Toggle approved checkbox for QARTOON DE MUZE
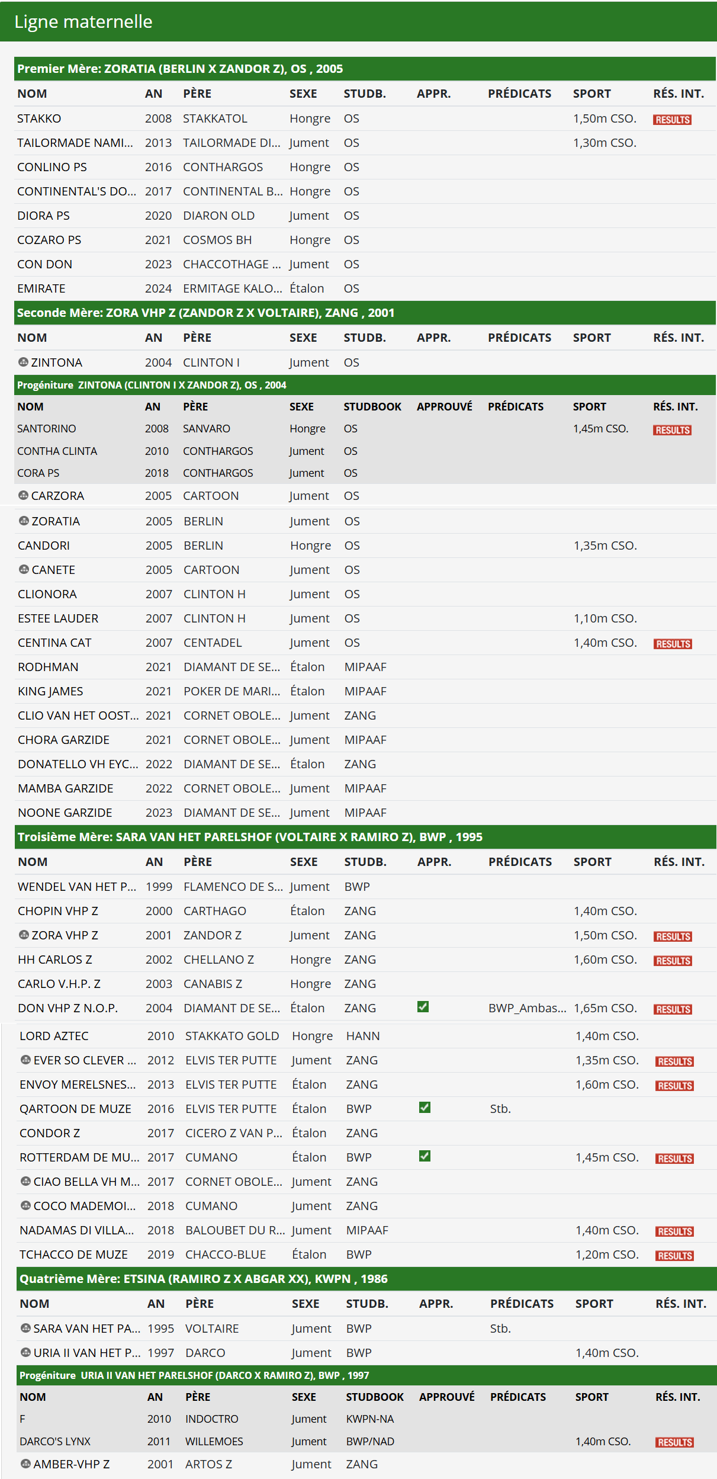Image resolution: width=717 pixels, height=1479 pixels. click(x=425, y=1108)
